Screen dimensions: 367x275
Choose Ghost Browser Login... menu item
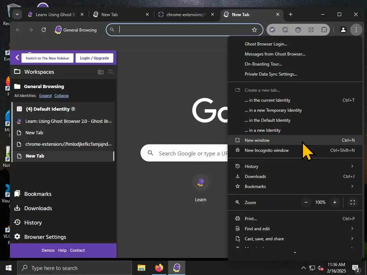point(295,44)
